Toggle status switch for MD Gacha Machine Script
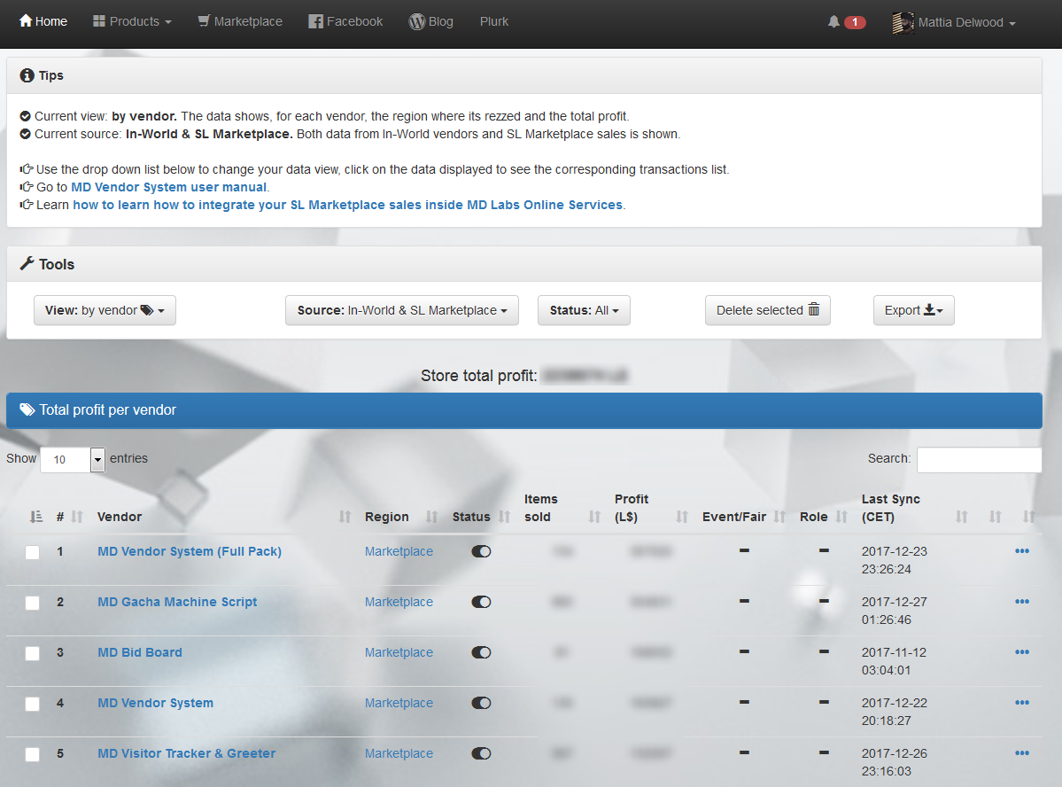The height and width of the screenshot is (787, 1062). coord(482,602)
